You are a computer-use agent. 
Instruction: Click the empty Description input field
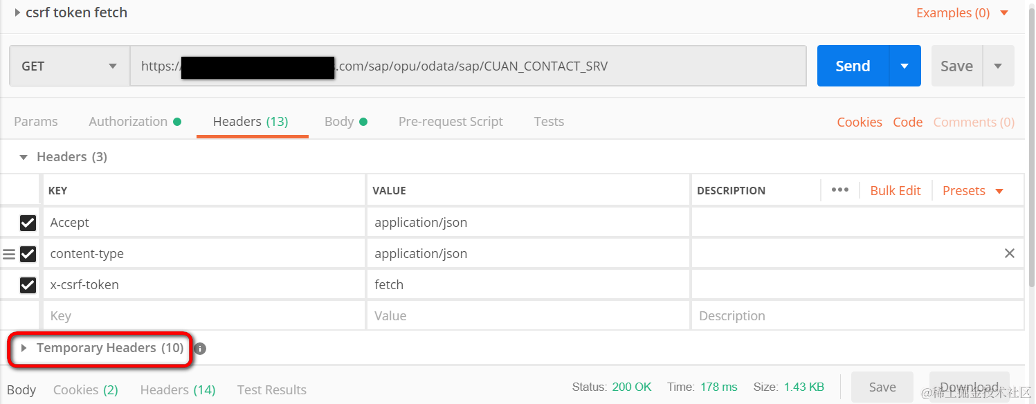coord(857,315)
